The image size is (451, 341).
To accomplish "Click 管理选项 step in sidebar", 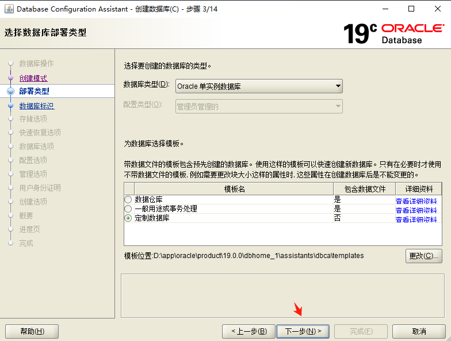I will point(33,174).
